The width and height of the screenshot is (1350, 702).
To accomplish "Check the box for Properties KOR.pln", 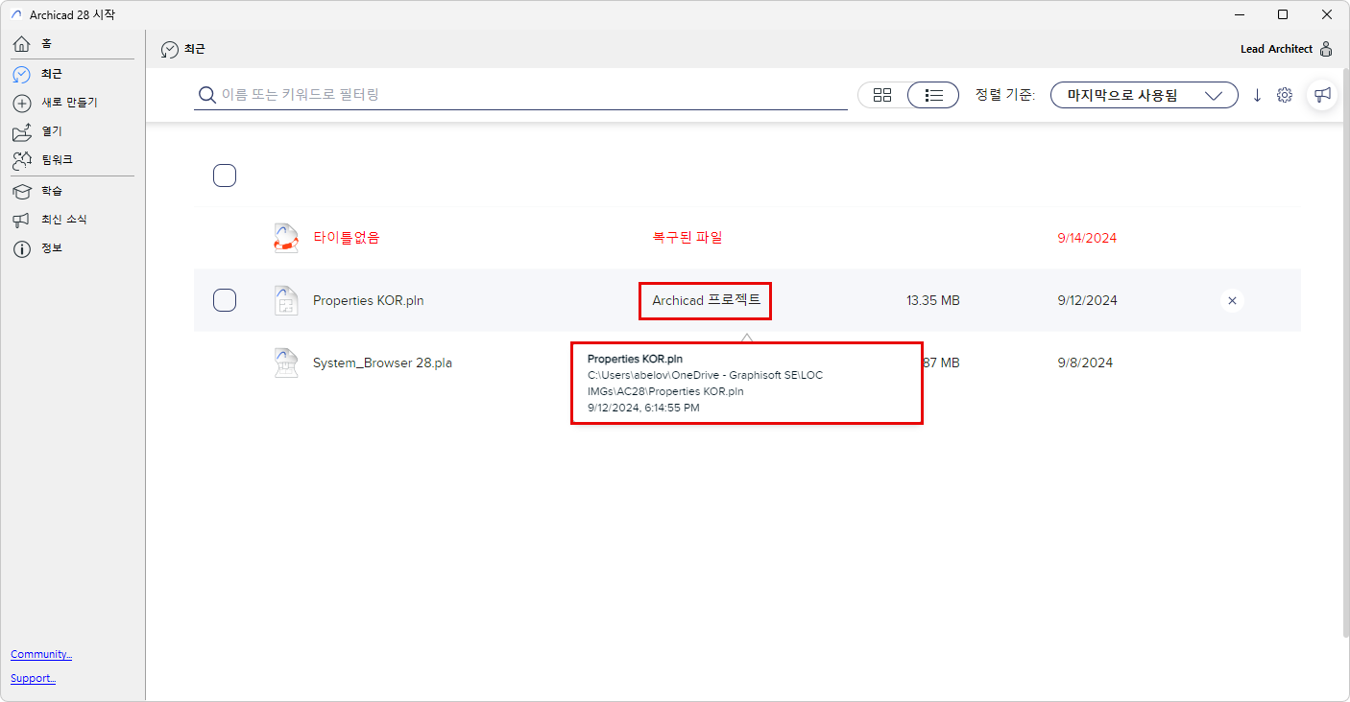I will (225, 300).
